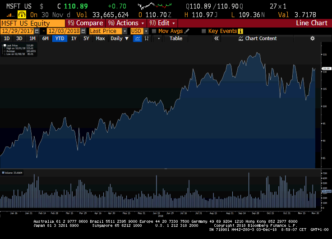
Task: Select the 1Y range tab
Action: click(x=74, y=38)
